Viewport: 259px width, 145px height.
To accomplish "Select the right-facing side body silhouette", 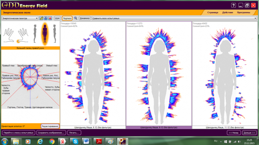I will tap(55, 34).
